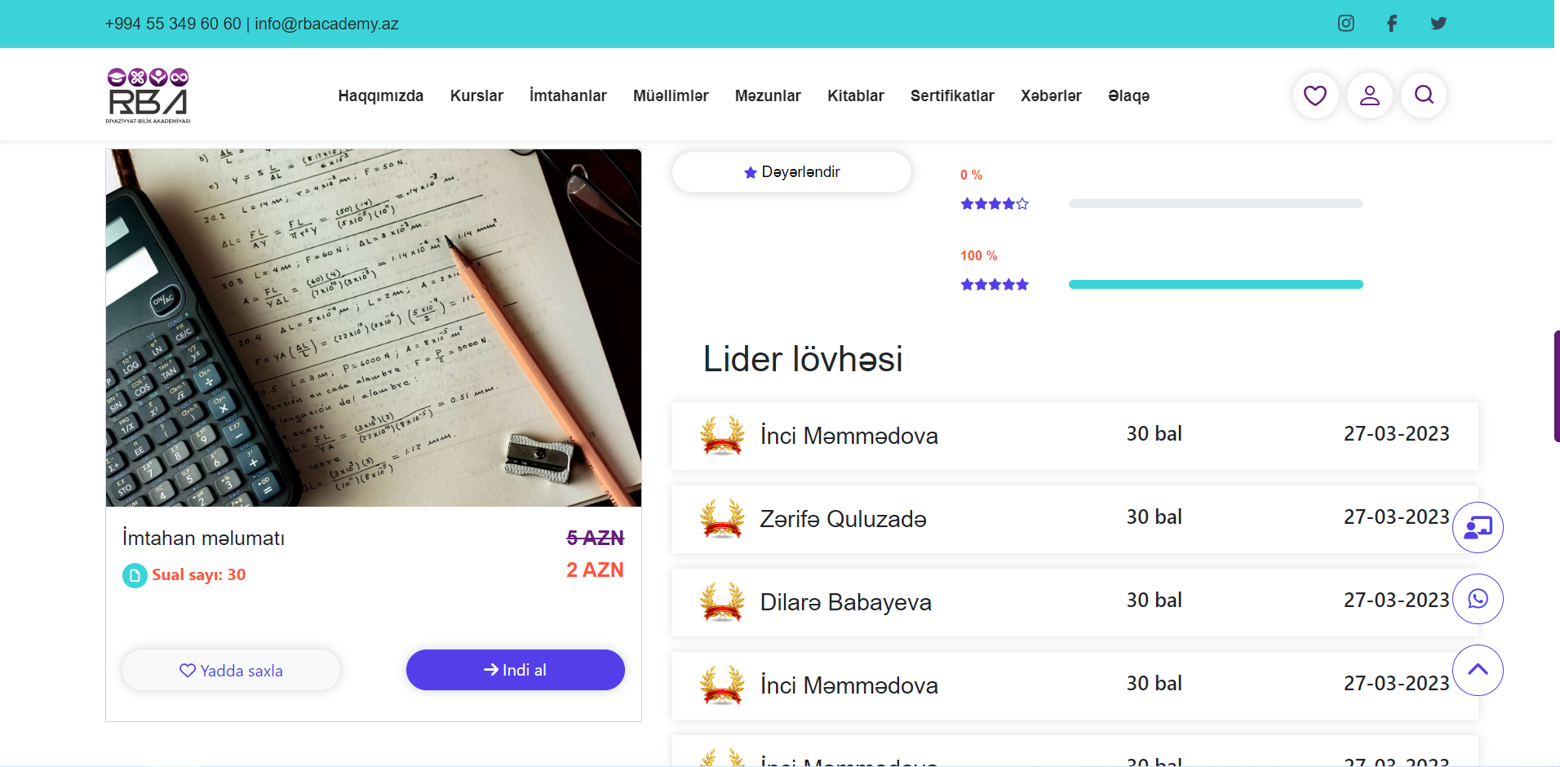The width and height of the screenshot is (1560, 767).
Task: Open the favorites heart icon in header
Action: [x=1315, y=95]
